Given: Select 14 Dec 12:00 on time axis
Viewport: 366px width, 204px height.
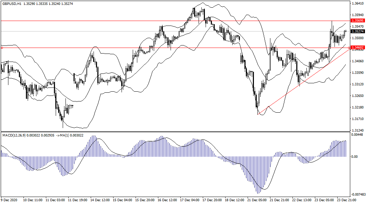Looking at the screenshot, I should tap(100, 200).
